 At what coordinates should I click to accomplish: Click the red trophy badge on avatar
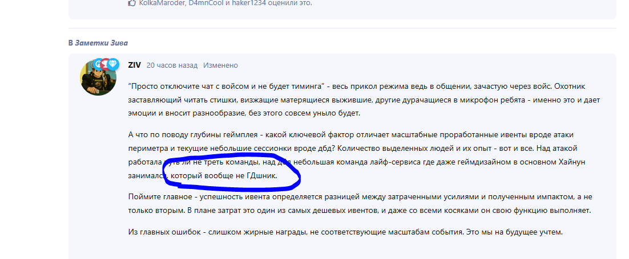tap(106, 63)
